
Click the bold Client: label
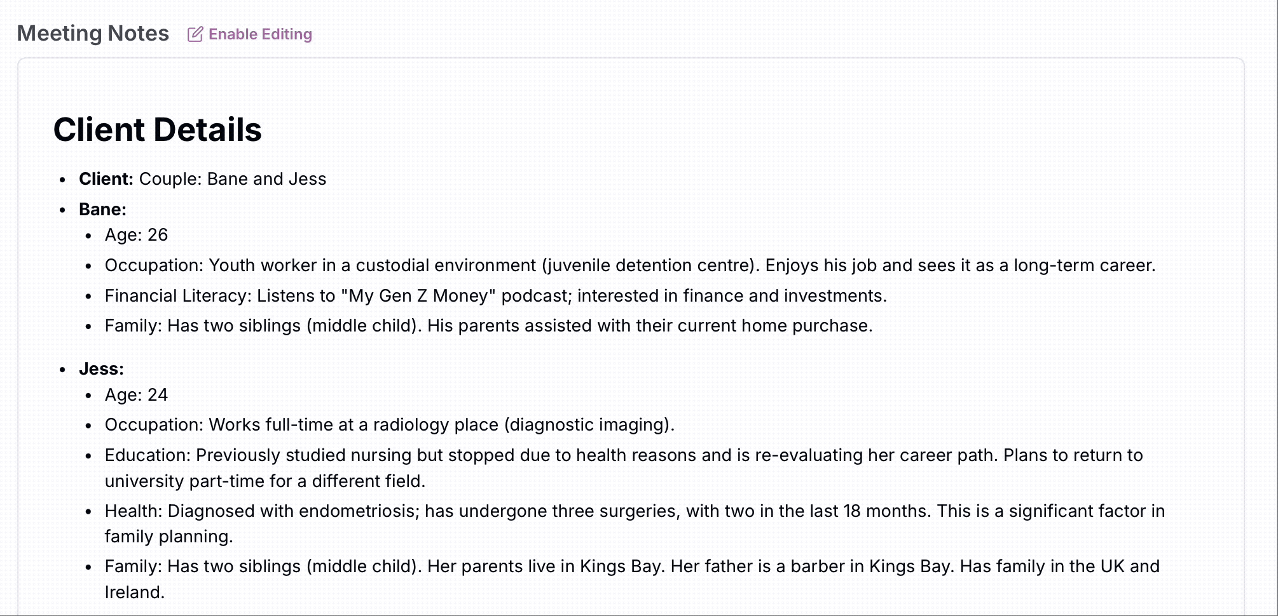pyautogui.click(x=106, y=179)
